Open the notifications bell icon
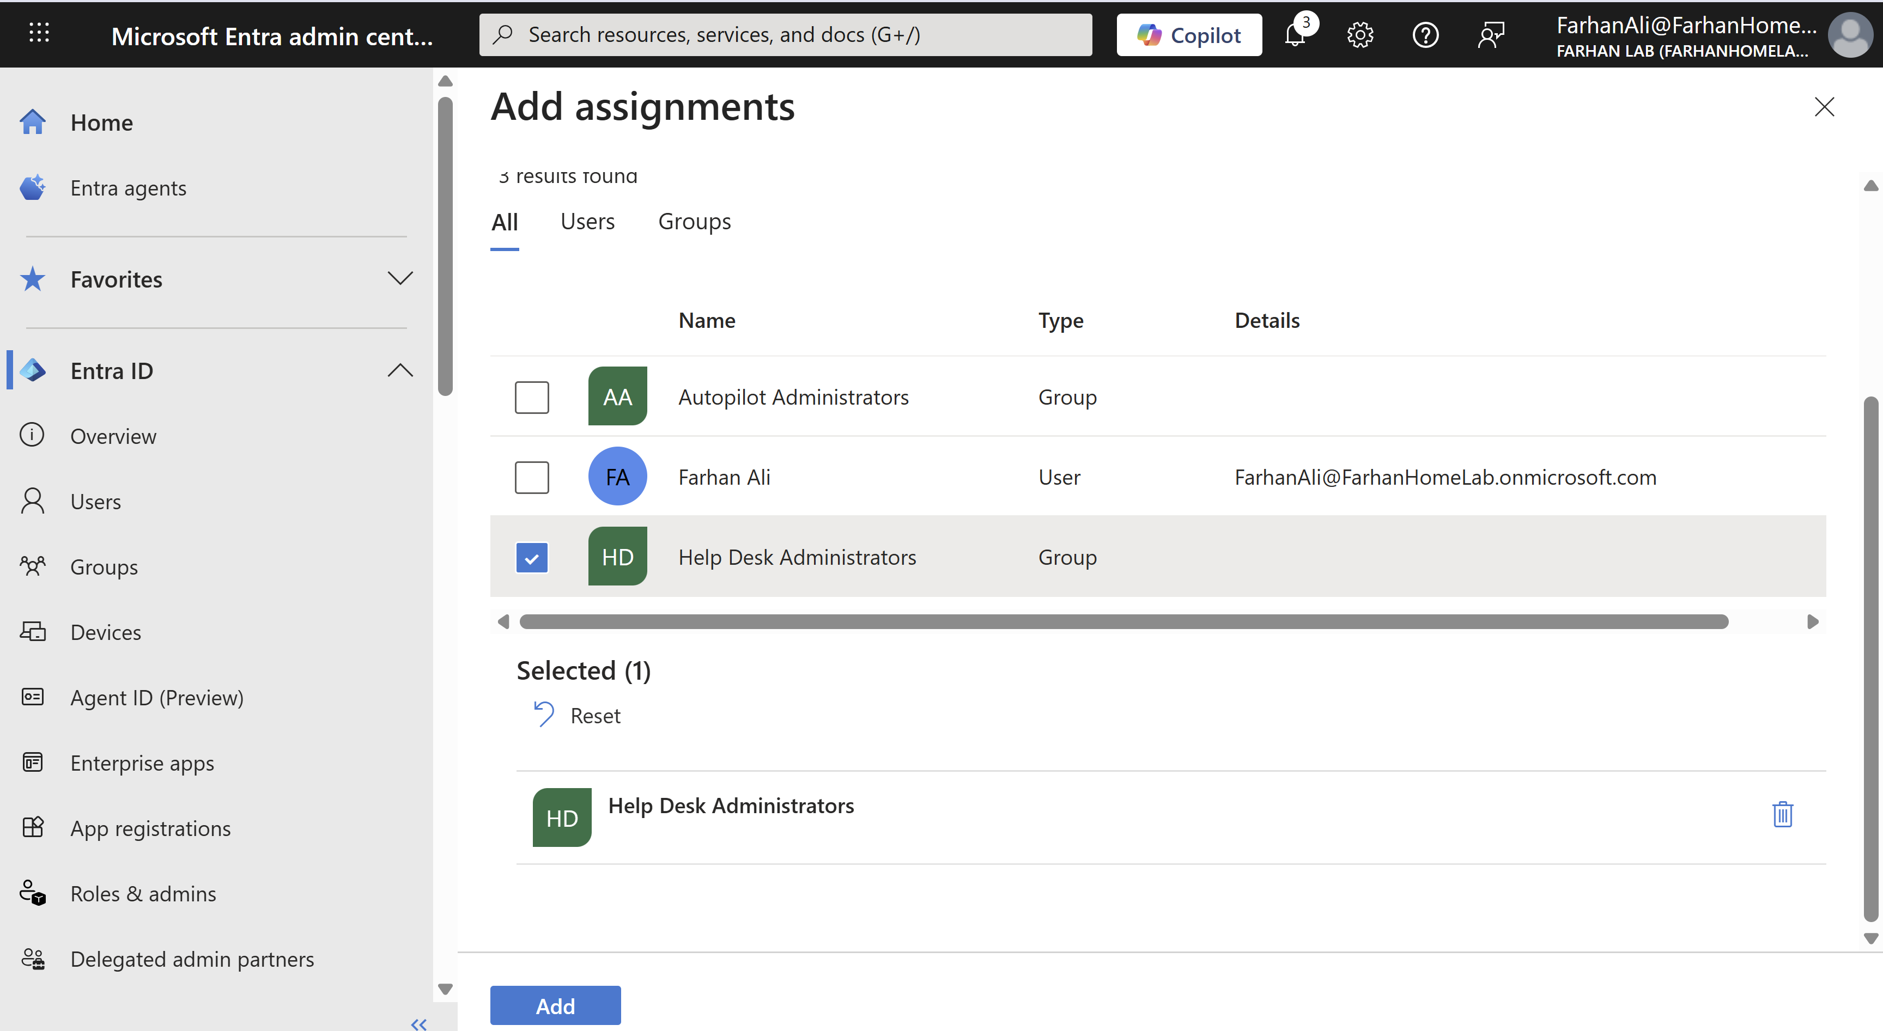Screen dimensions: 1883x1031 [x=1295, y=35]
